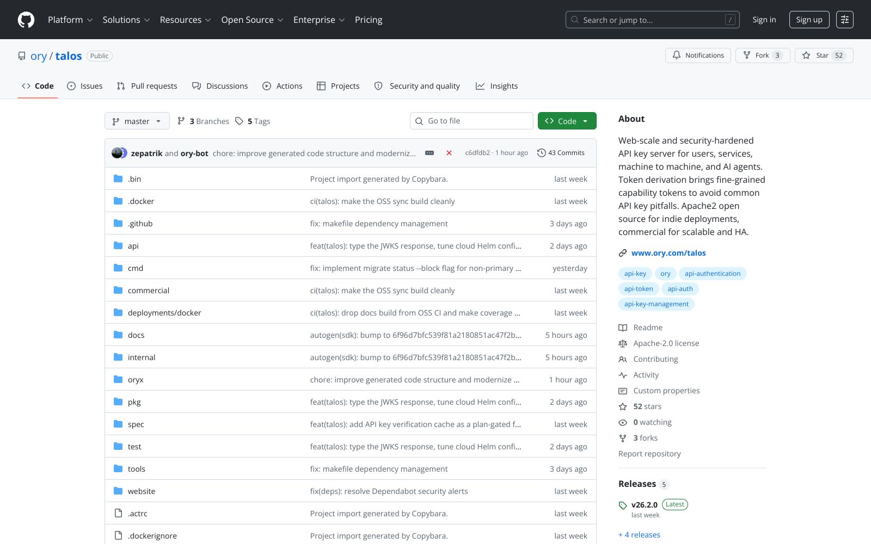Click the Notifications button

click(698, 55)
